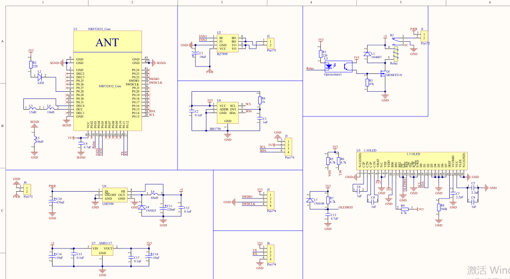Select Schottky diode L8 1N5825
Image resolution: width=510 pixels, height=279 pixels.
142,207
